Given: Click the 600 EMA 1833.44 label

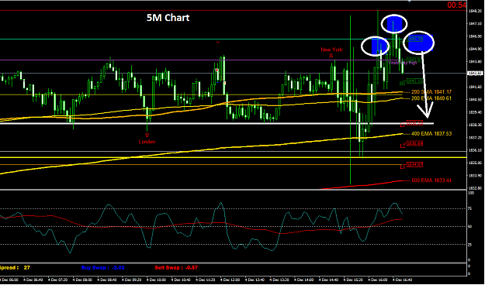Looking at the screenshot, I should (x=431, y=180).
